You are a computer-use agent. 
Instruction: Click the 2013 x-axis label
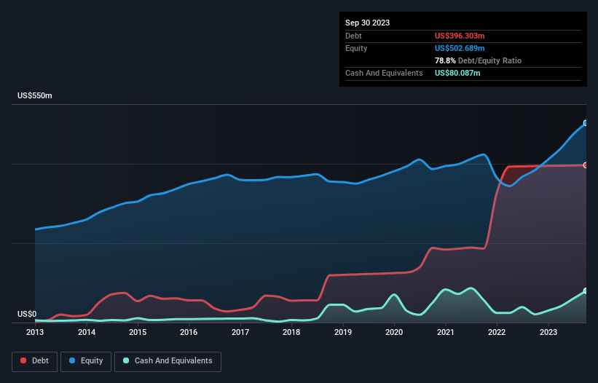click(35, 332)
